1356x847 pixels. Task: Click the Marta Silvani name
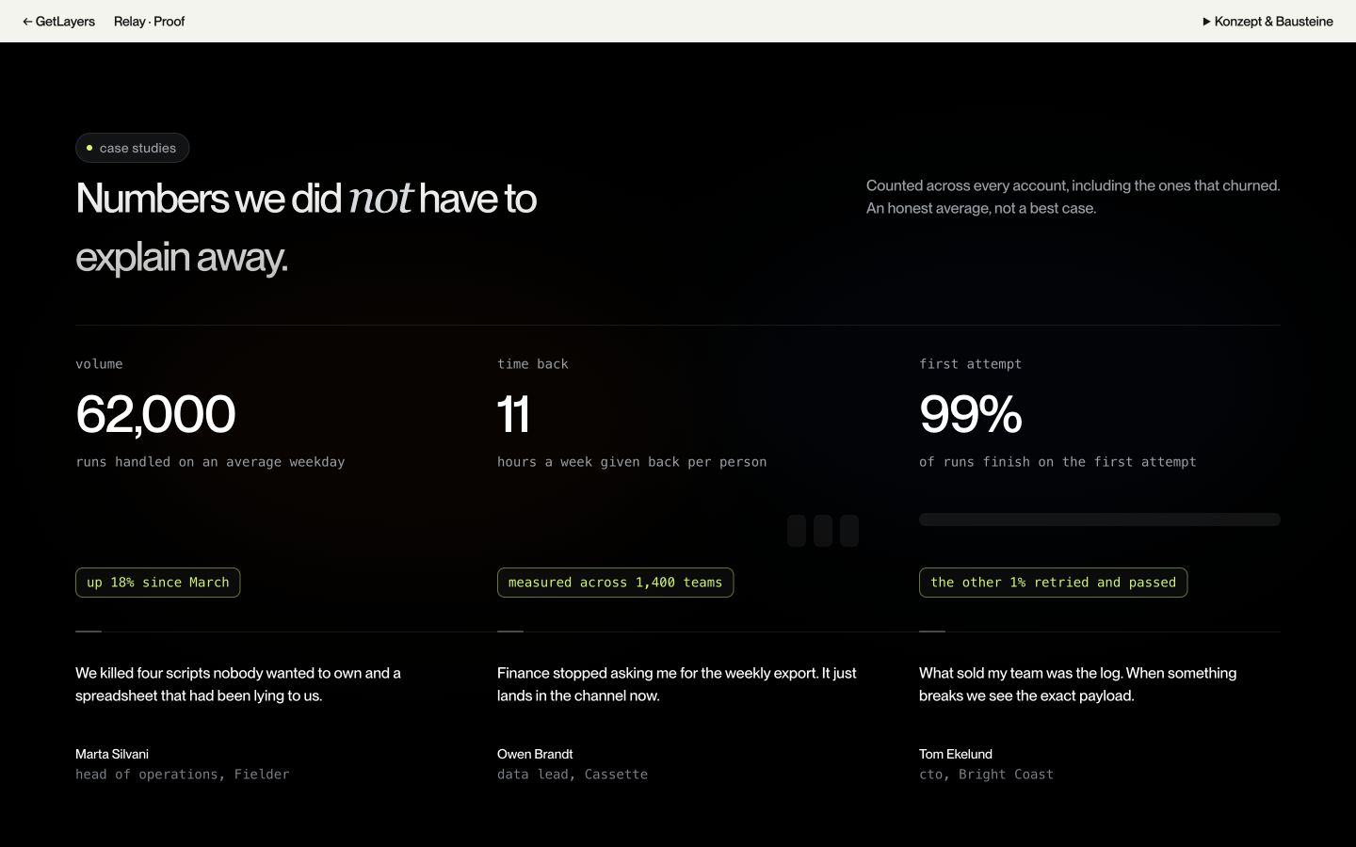tap(112, 754)
